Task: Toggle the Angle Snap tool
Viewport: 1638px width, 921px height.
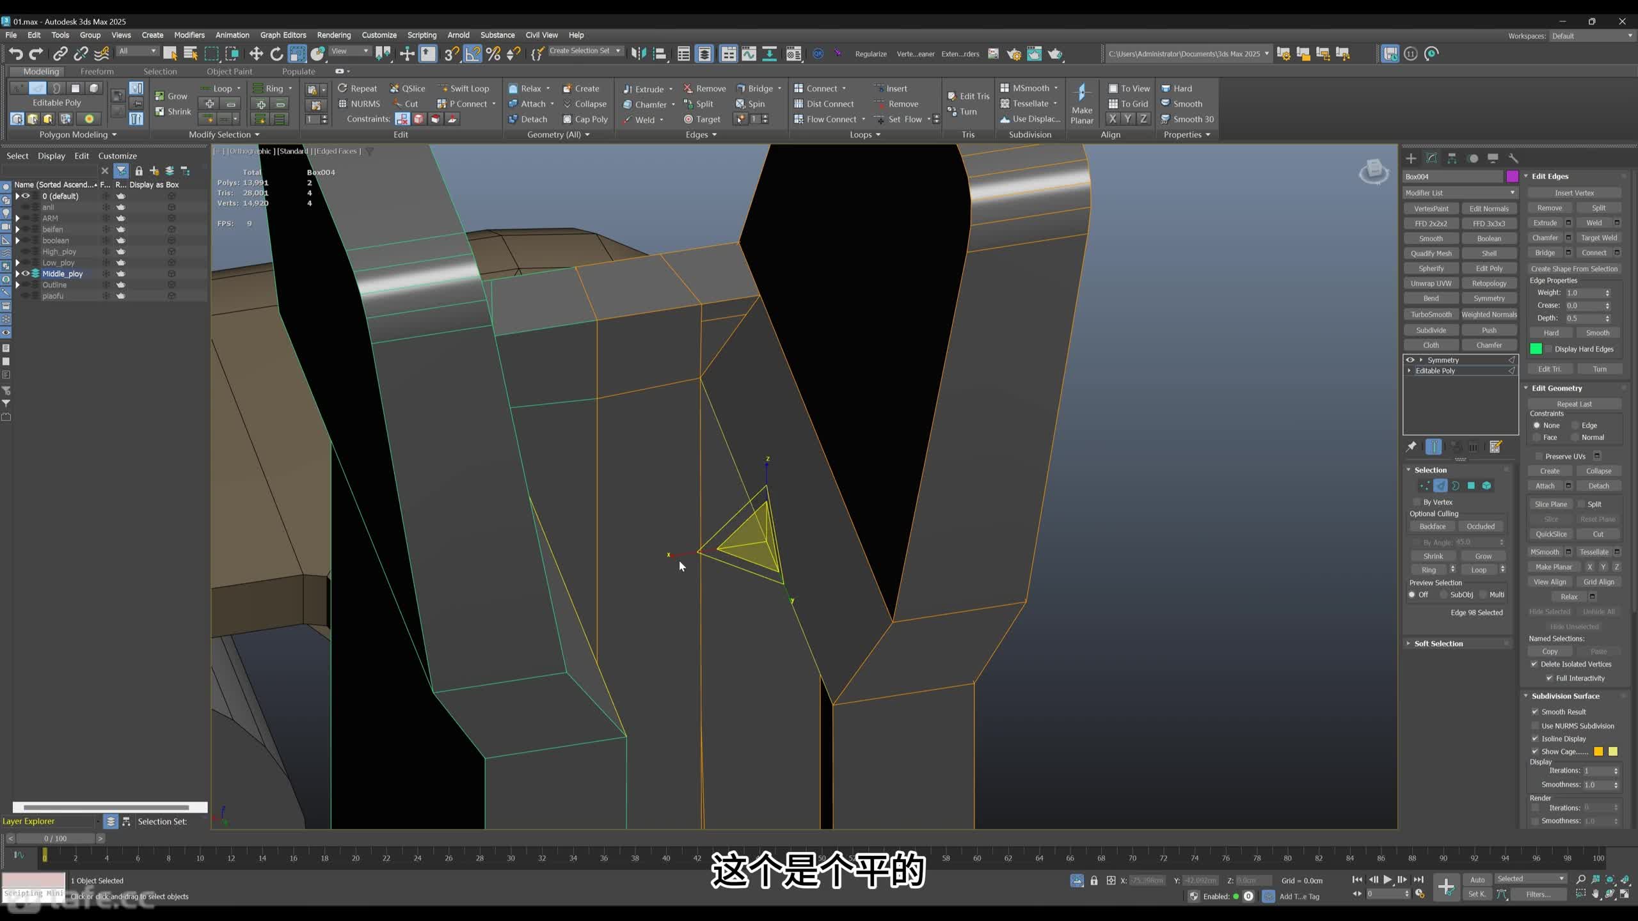Action: [472, 54]
